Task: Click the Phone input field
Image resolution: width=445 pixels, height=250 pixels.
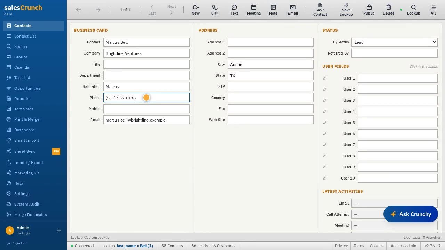Action: coord(146,98)
